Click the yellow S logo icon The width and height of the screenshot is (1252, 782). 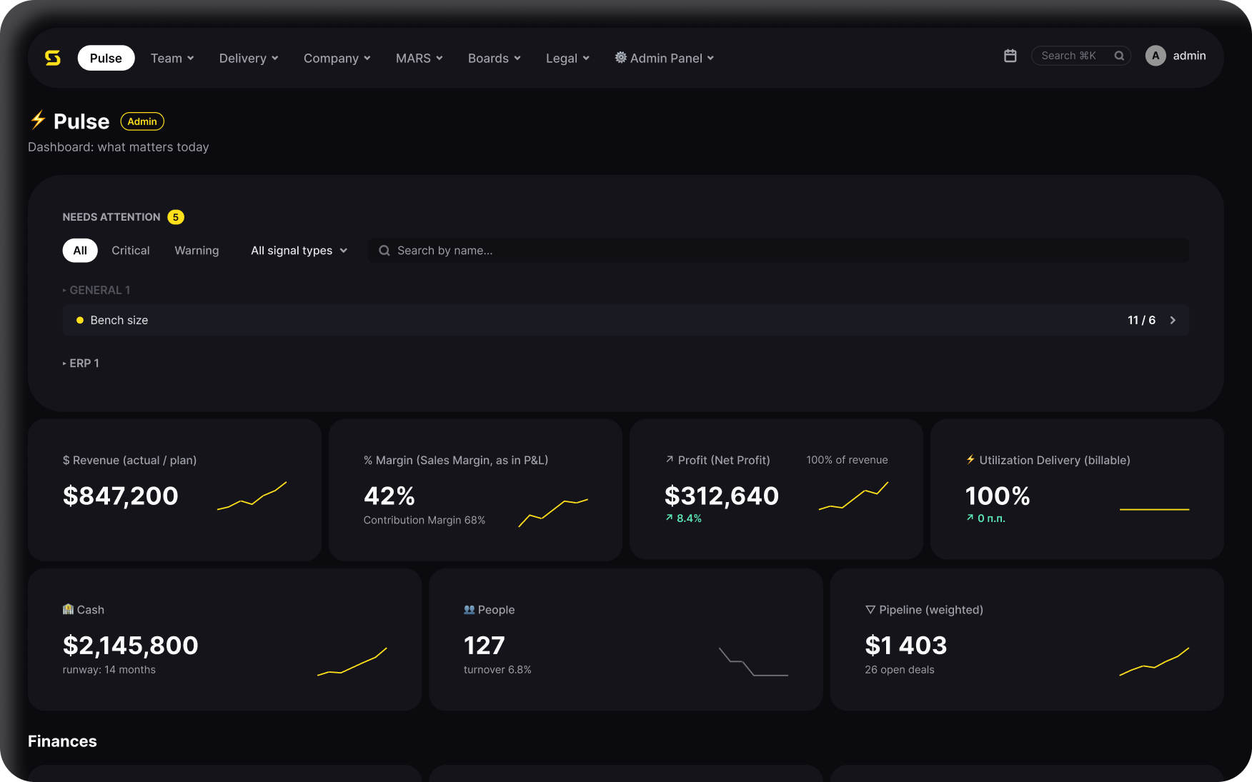[x=53, y=58]
